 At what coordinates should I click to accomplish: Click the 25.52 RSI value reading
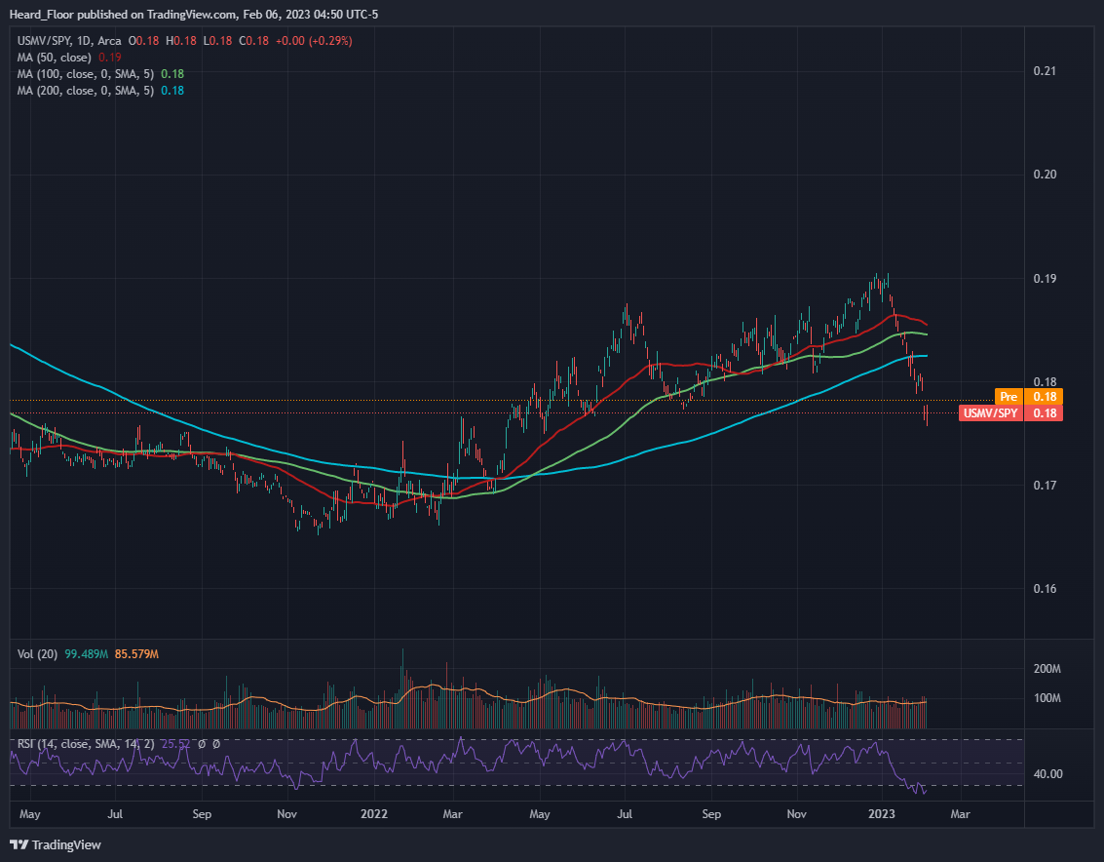(175, 744)
